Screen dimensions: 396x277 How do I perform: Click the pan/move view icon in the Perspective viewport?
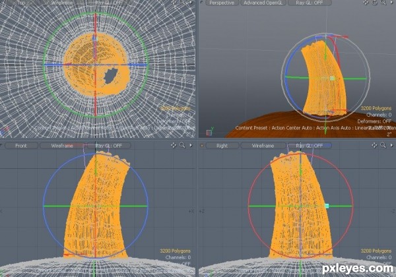[x=366, y=3]
